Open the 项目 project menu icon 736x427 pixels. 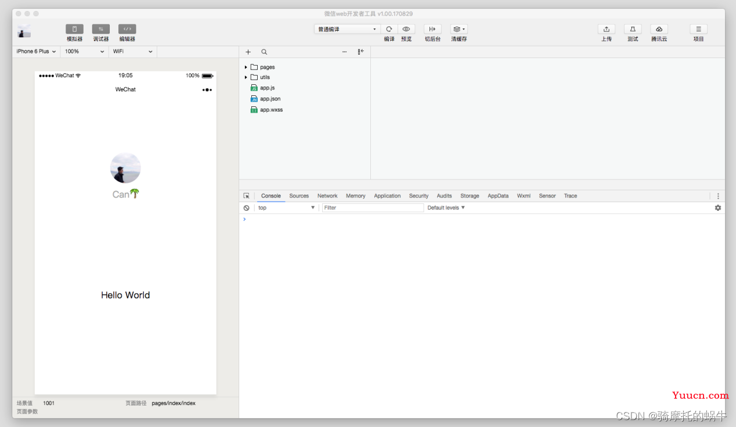(698, 29)
